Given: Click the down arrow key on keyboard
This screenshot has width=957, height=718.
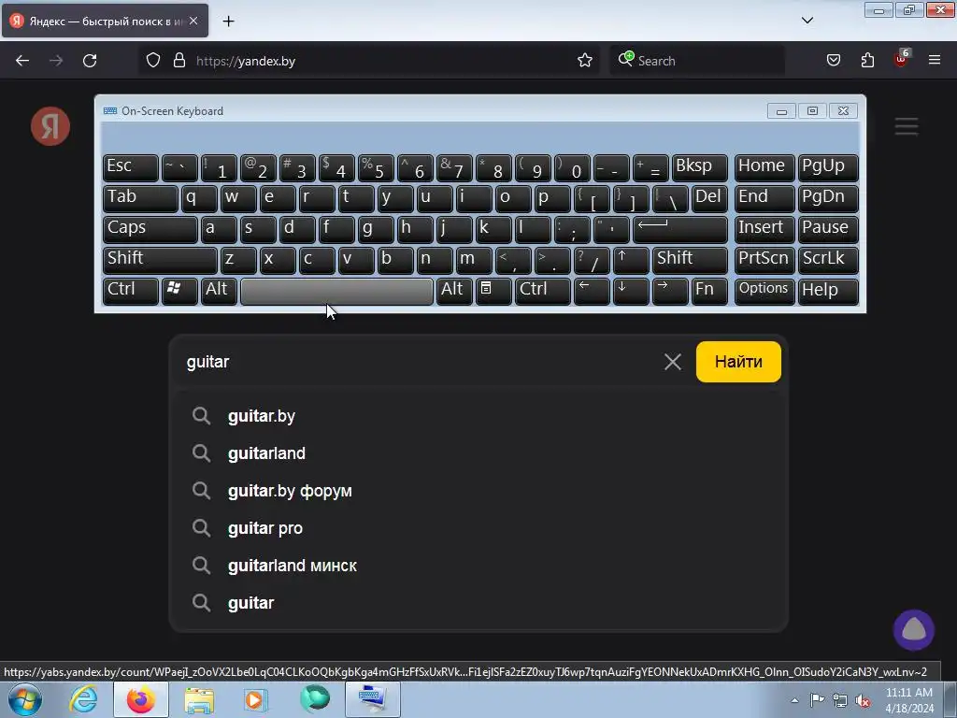Looking at the screenshot, I should click(631, 292).
